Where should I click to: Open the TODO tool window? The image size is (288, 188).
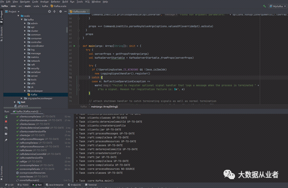point(23,185)
